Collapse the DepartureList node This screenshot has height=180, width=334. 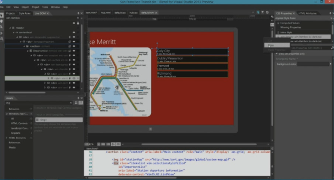27,51
